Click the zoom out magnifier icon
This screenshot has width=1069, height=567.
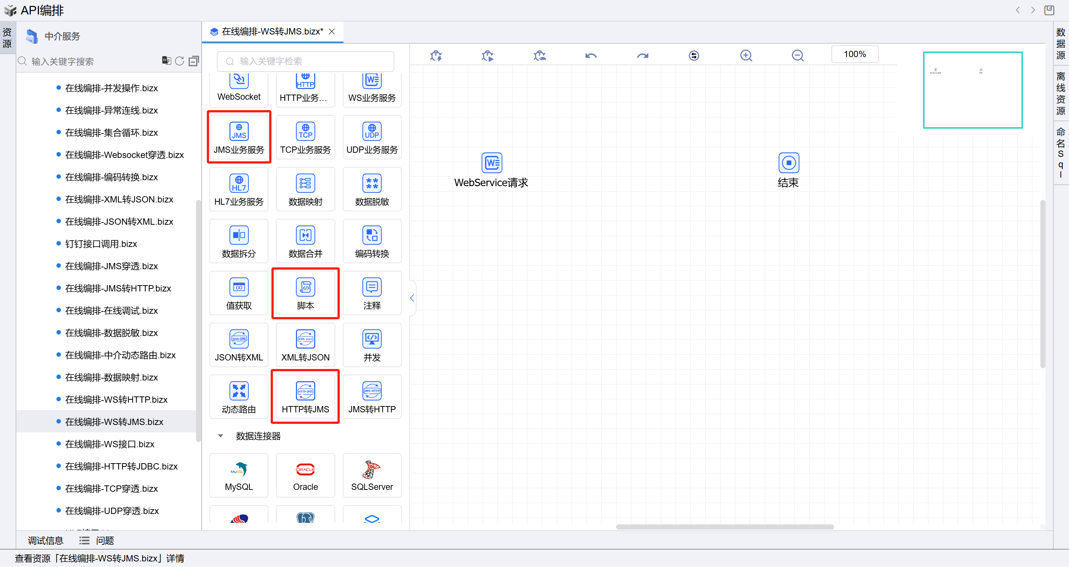pyautogui.click(x=797, y=55)
